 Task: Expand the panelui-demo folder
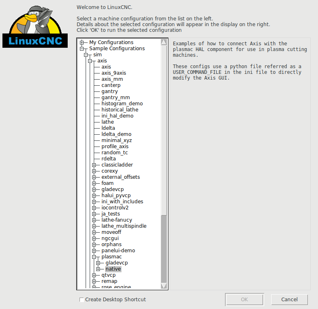[x=94, y=251]
